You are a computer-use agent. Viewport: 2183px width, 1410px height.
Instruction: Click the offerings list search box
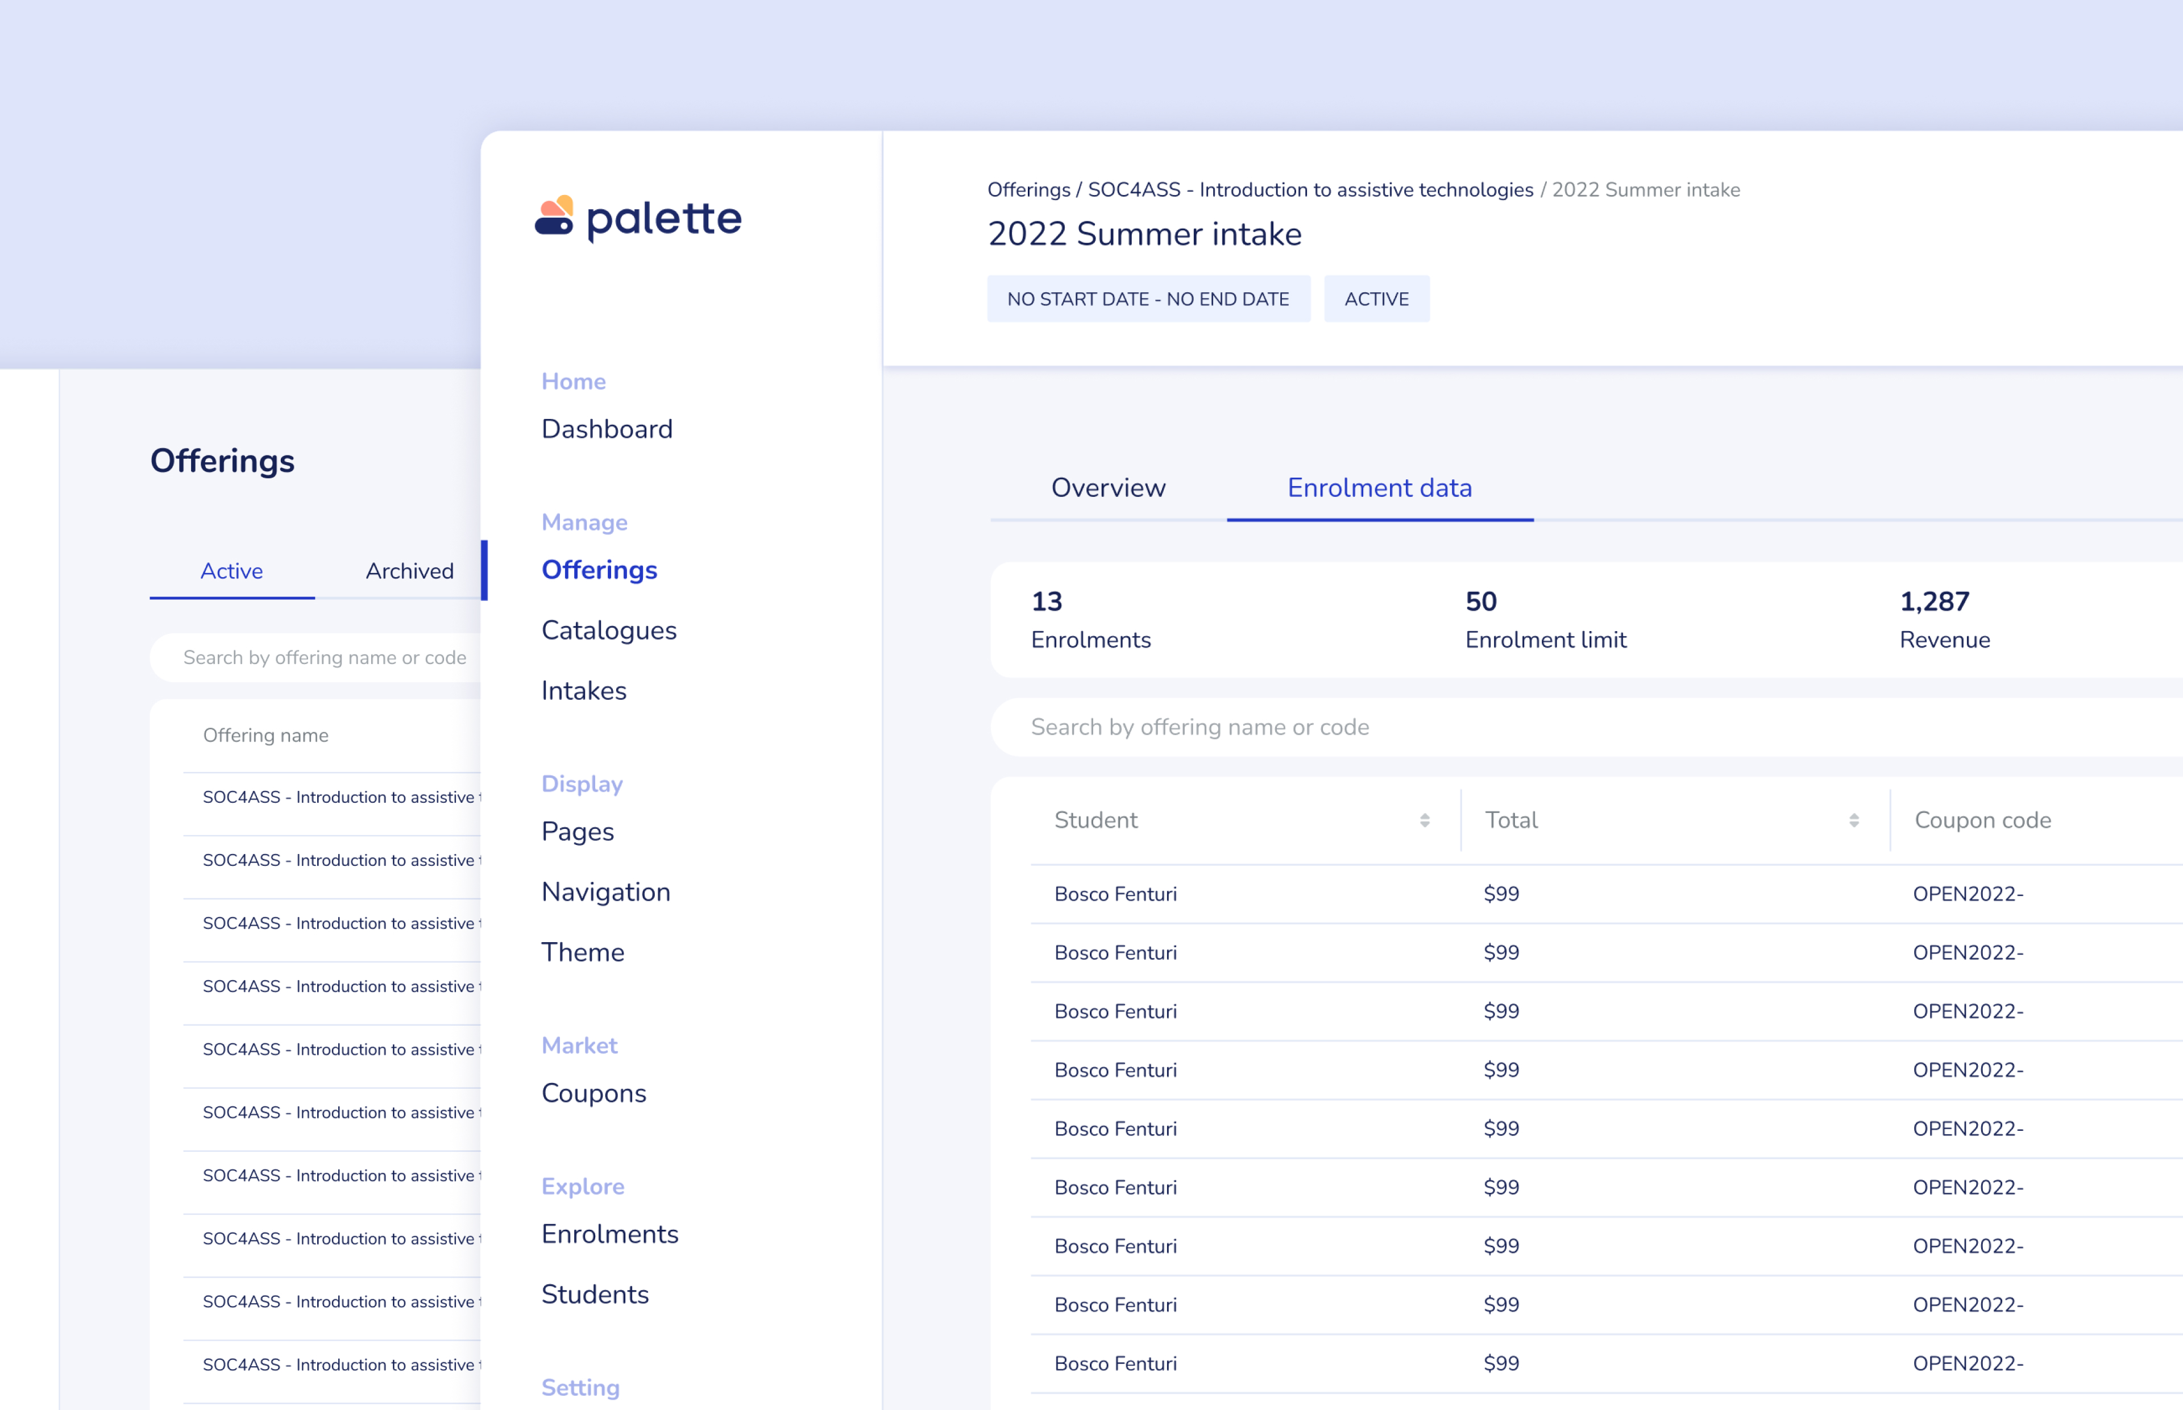(x=325, y=657)
